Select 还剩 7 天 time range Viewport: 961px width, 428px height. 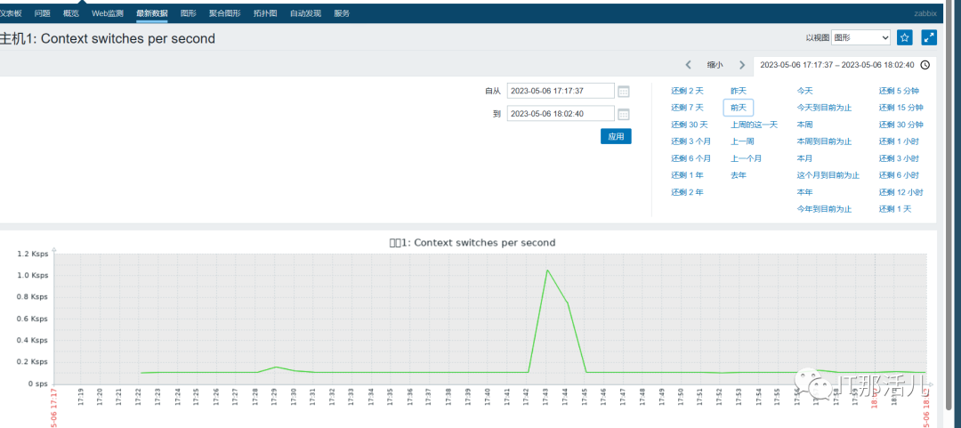(x=687, y=108)
